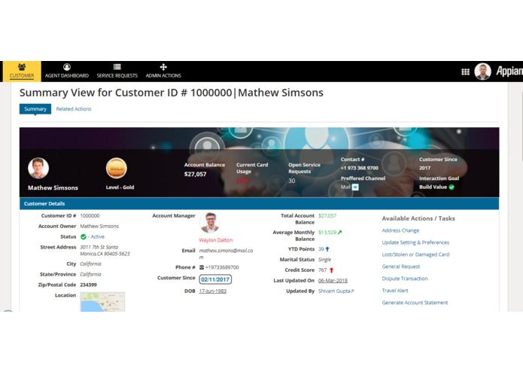
Task: Click the Level - Gold label
Action: click(120, 188)
